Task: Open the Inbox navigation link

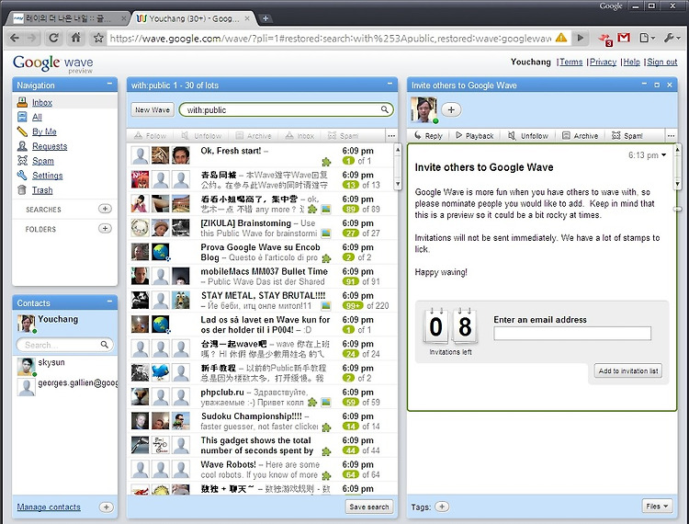Action: [x=42, y=102]
